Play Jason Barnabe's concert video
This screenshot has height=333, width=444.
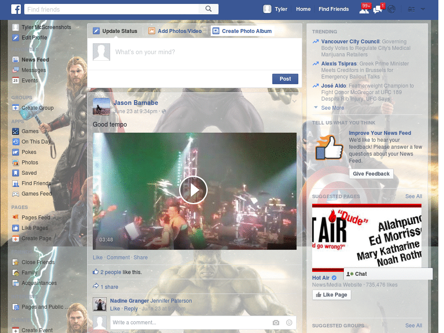[x=193, y=190]
